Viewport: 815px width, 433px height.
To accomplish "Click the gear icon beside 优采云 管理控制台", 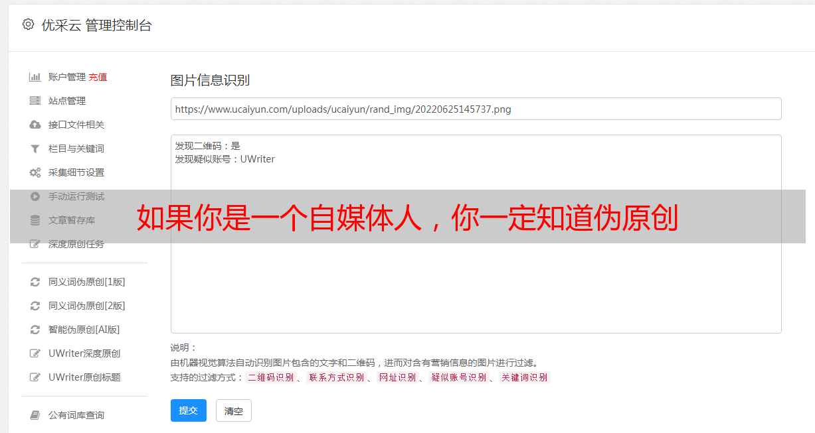I will point(28,25).
